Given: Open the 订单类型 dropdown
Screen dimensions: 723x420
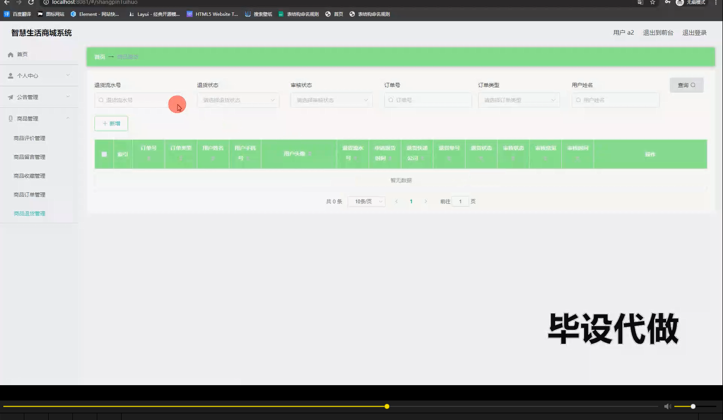Looking at the screenshot, I should 518,100.
